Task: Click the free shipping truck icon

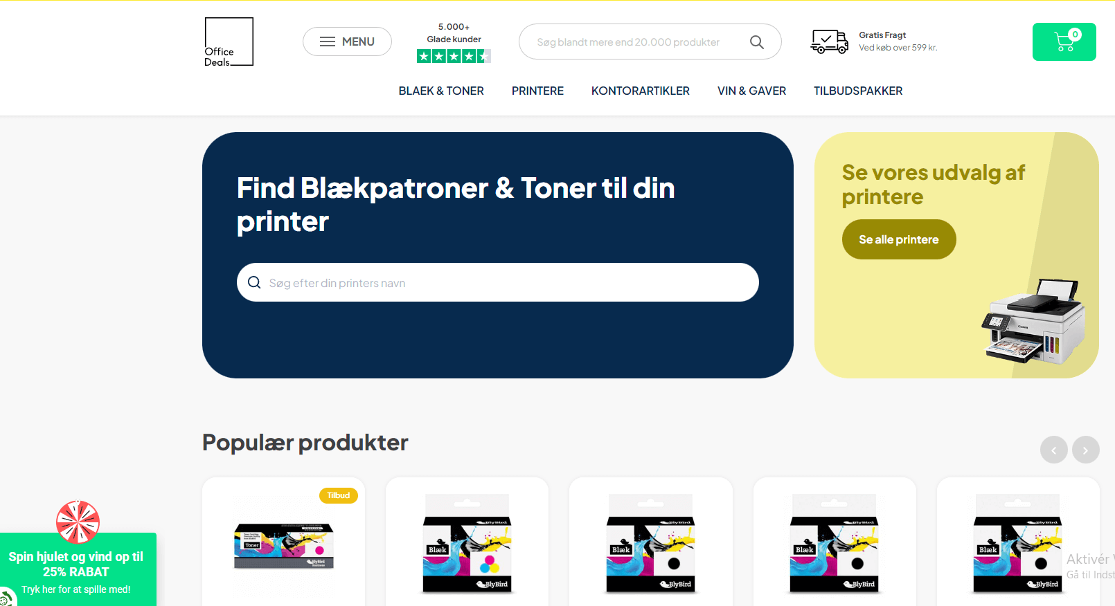Action: pyautogui.click(x=829, y=42)
